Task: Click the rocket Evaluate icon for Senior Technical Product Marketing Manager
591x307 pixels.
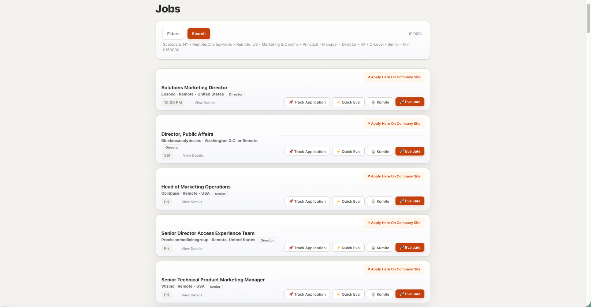Action: pos(402,294)
